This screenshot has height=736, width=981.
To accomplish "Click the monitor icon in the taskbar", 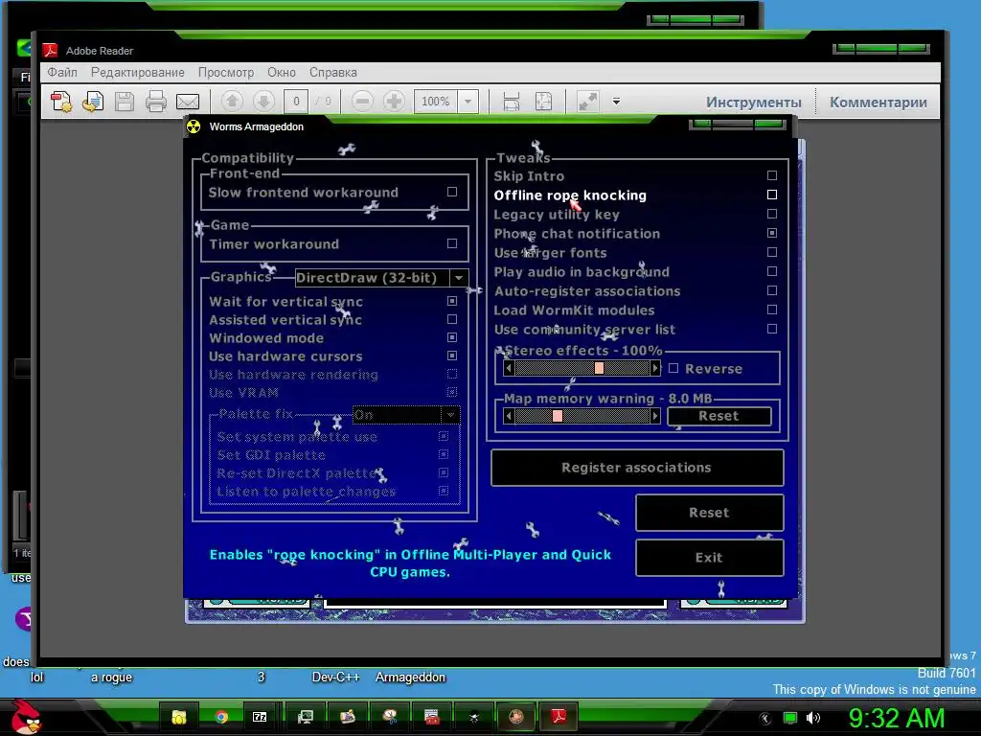I will pos(306,717).
